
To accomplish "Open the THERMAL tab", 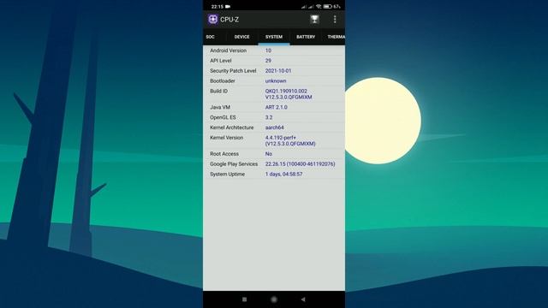I will click(x=336, y=37).
